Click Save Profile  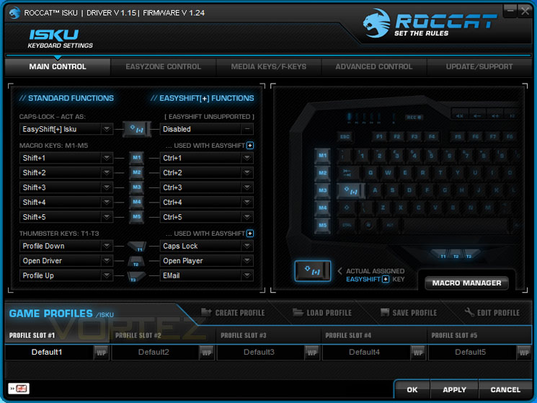pos(409,313)
